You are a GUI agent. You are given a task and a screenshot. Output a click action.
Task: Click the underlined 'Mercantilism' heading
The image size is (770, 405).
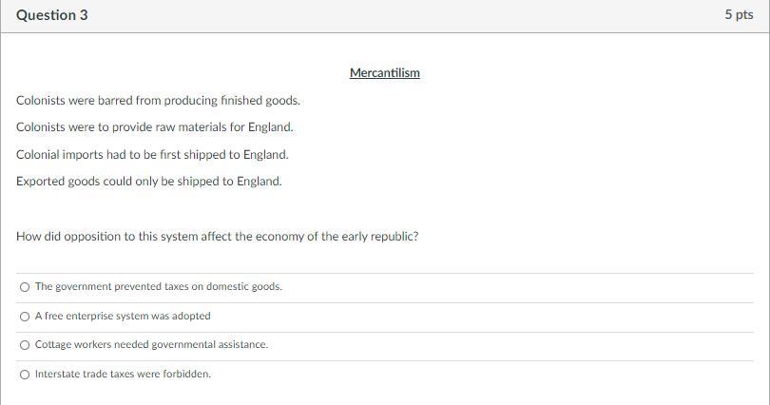tap(384, 73)
